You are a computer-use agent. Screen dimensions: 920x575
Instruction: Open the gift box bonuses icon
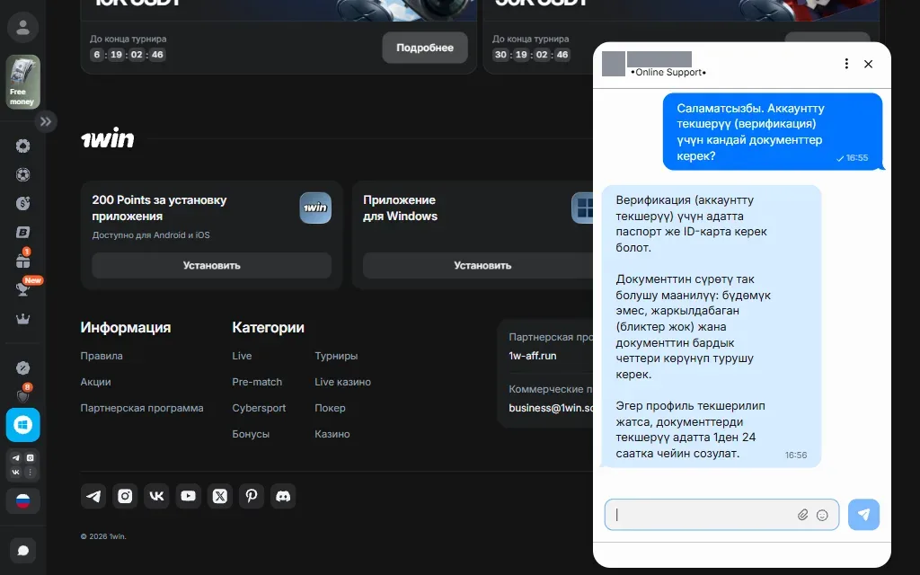[22, 260]
